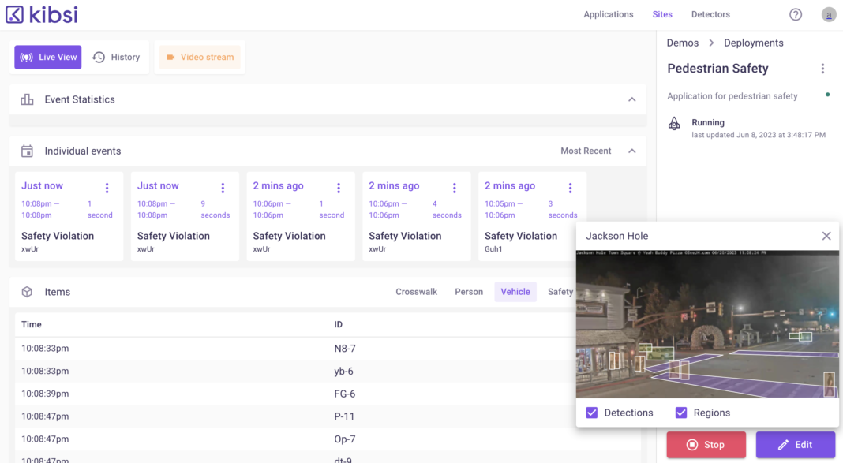
Task: Open the help question mark icon
Action: point(795,14)
